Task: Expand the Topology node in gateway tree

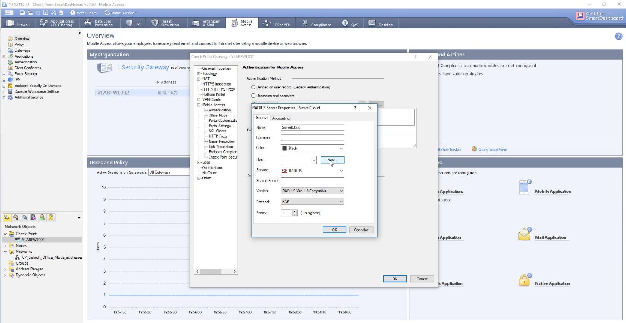Action: [x=199, y=74]
